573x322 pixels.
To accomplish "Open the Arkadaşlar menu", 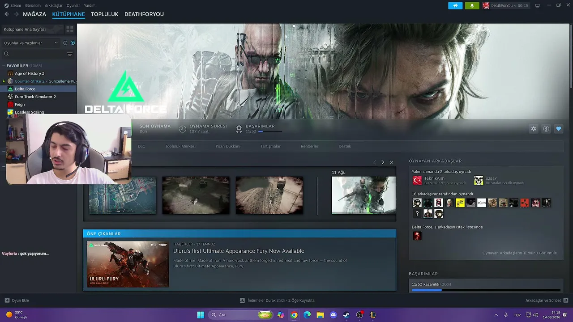I will pos(54,5).
